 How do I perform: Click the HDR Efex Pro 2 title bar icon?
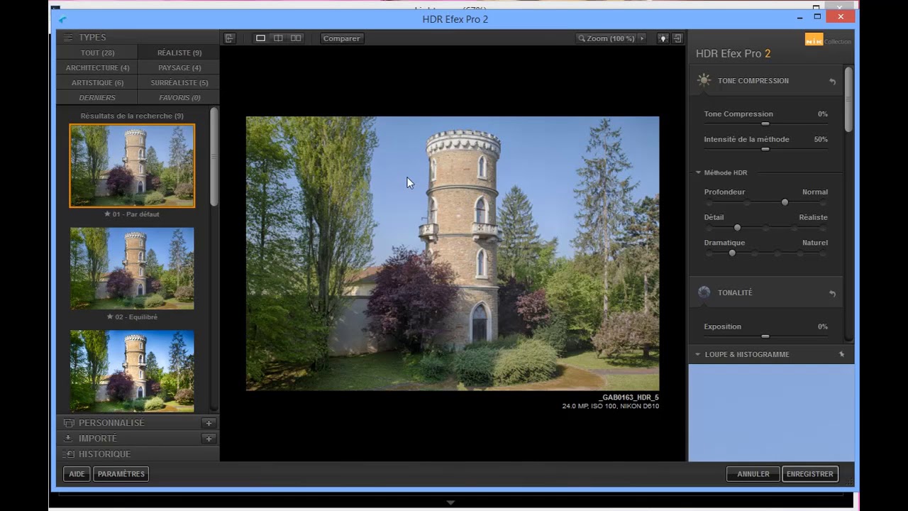click(62, 20)
